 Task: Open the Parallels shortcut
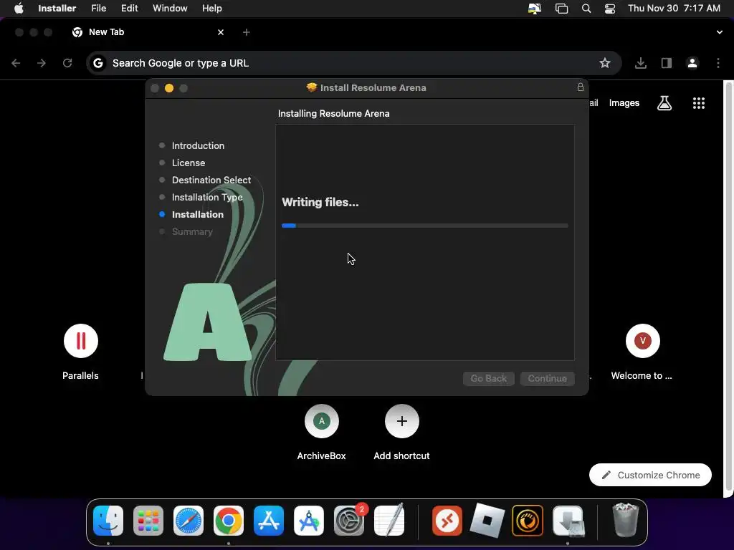click(x=80, y=352)
